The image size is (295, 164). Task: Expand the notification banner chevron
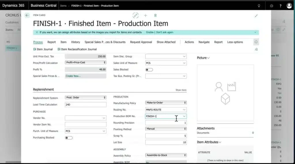[x=255, y=32]
